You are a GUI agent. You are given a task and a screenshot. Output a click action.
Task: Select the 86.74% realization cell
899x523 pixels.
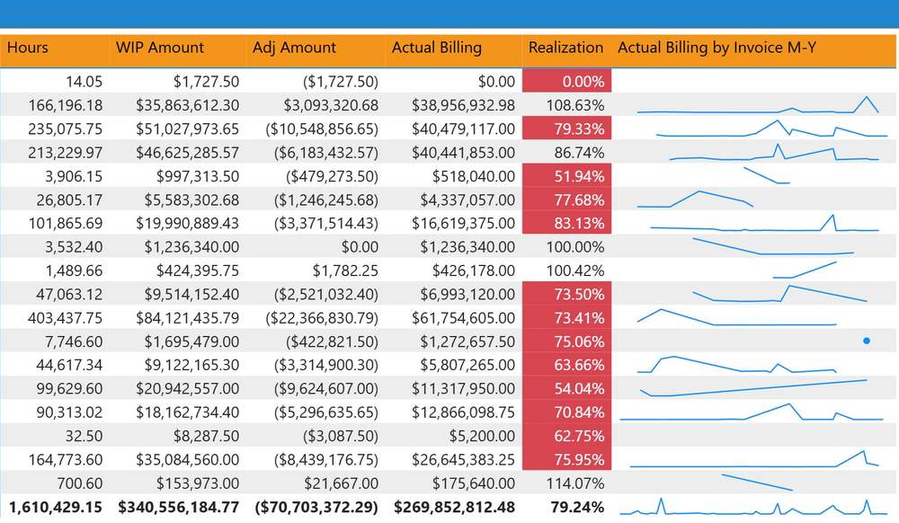[x=566, y=153]
